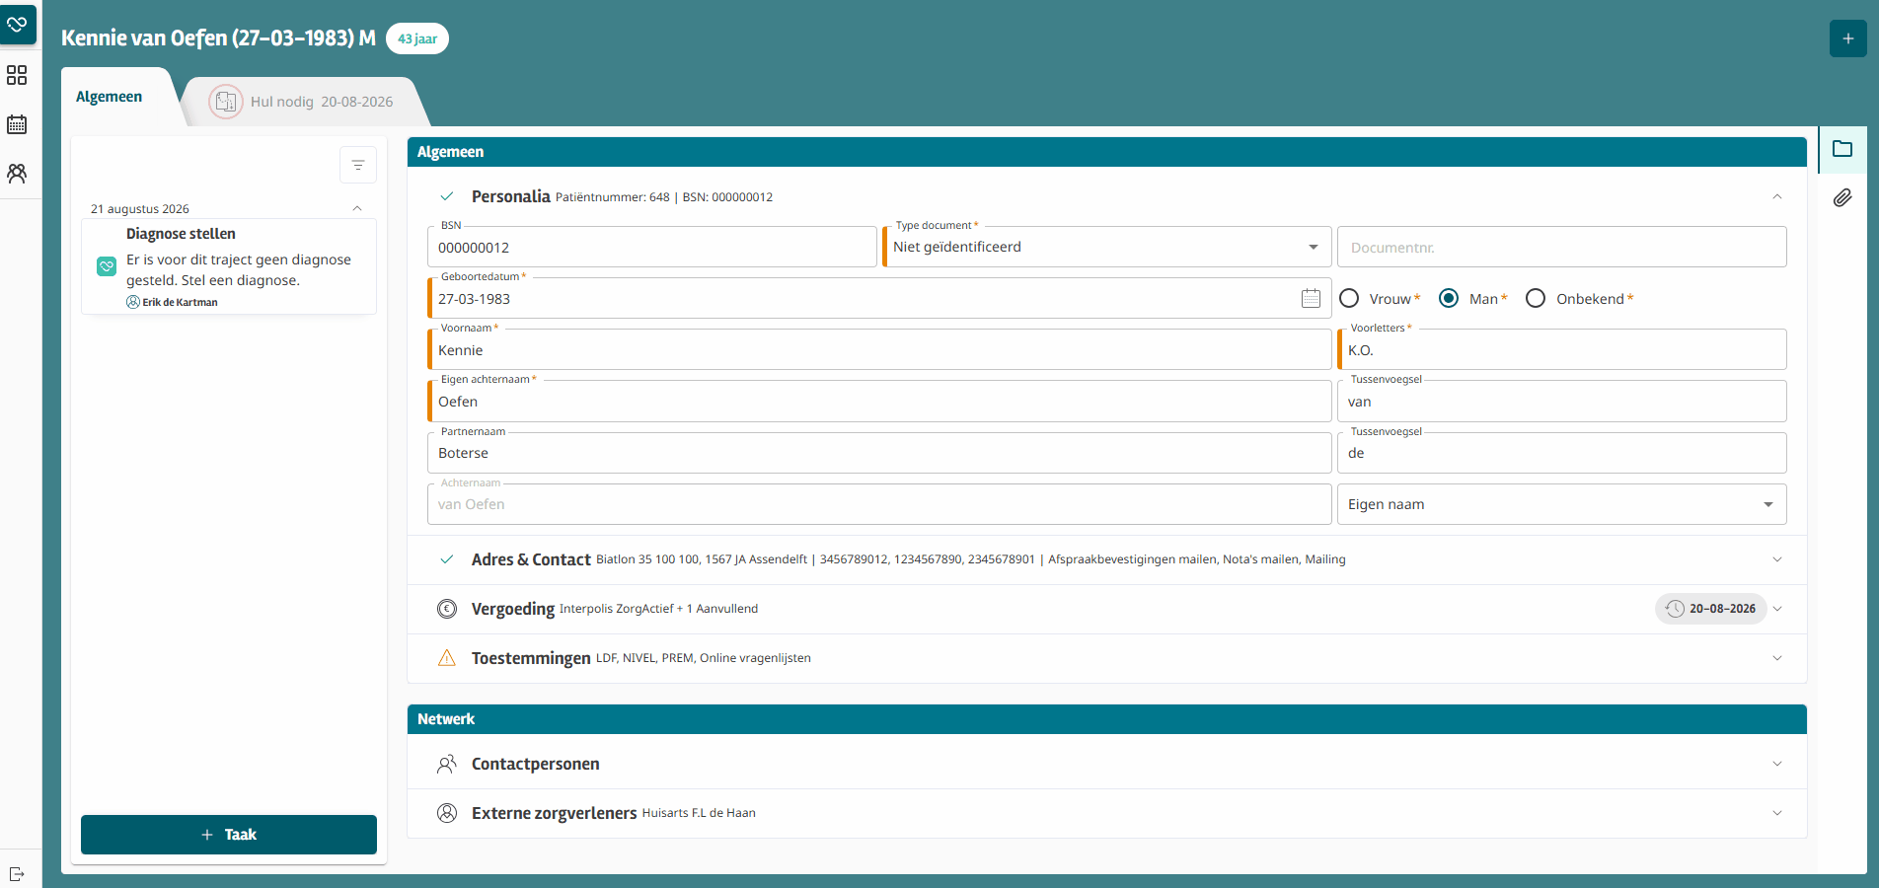
Task: Click the app logo icon in the sidebar
Action: pyautogui.click(x=17, y=24)
